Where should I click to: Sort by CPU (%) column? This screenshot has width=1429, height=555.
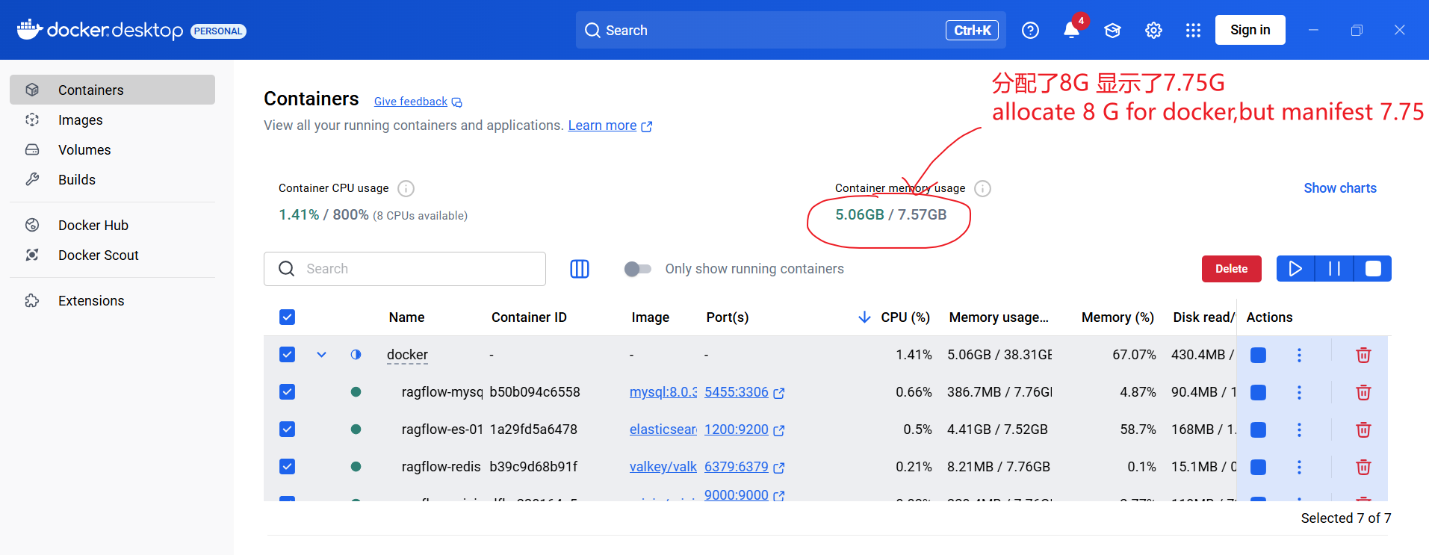coord(905,317)
